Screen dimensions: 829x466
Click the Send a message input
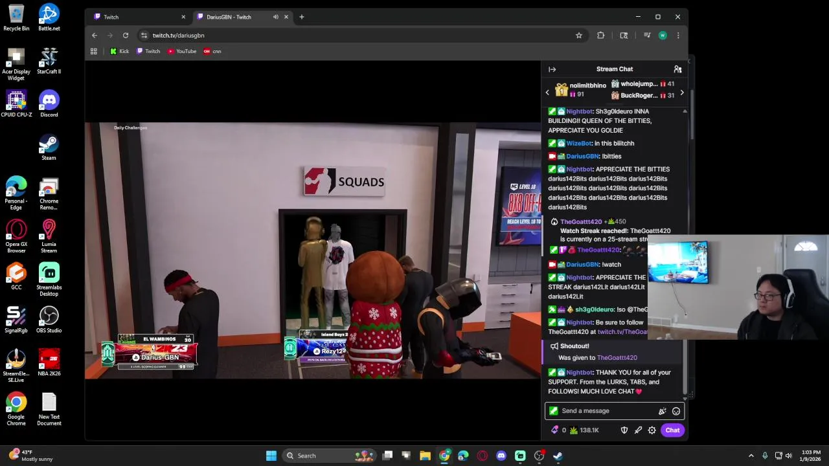pyautogui.click(x=614, y=411)
